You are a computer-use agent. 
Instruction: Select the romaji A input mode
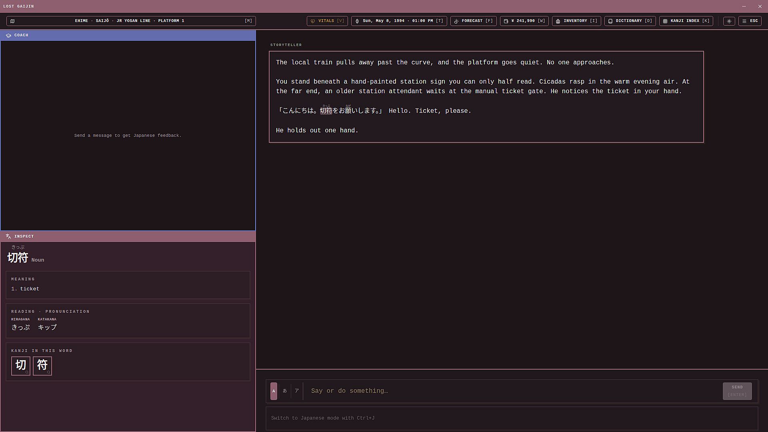coord(274,391)
